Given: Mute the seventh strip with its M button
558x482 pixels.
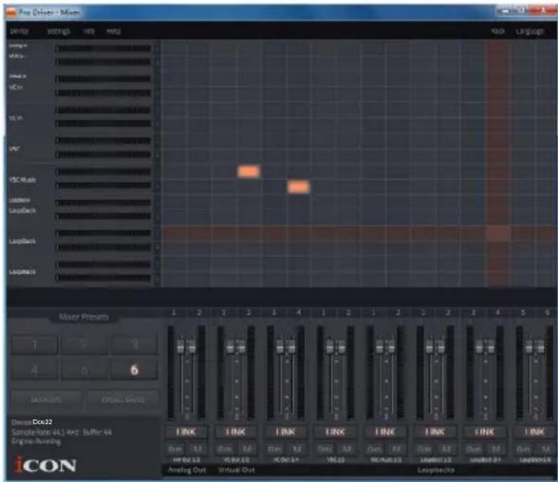Looking at the screenshot, I should (495, 448).
